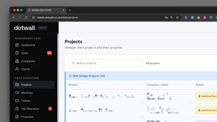Screen dimensions: 217x122
Task: Click the dotwall logo
Action: point(25,28)
